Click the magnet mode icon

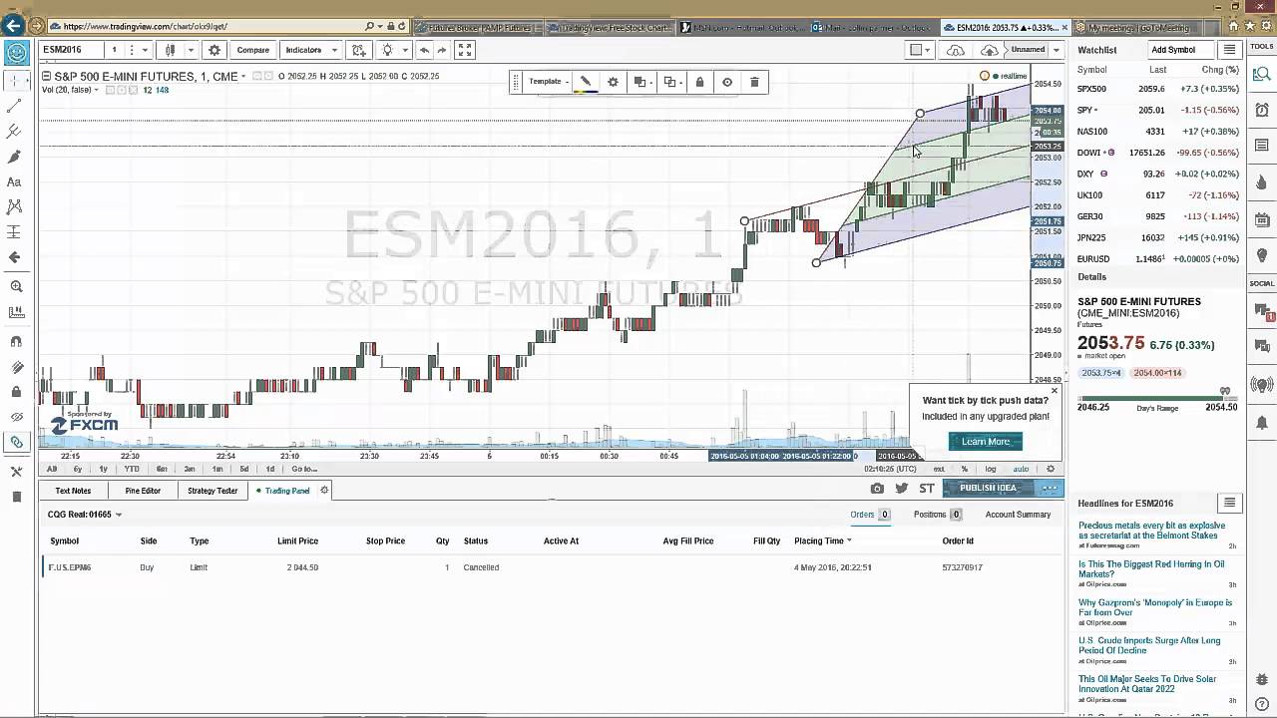pyautogui.click(x=15, y=341)
